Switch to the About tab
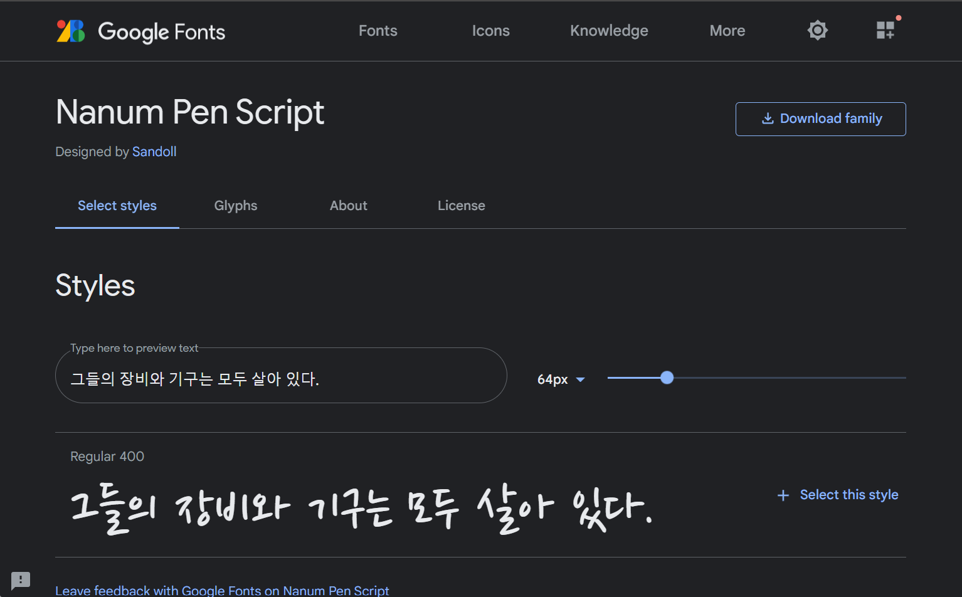Image resolution: width=962 pixels, height=597 pixels. 349,206
